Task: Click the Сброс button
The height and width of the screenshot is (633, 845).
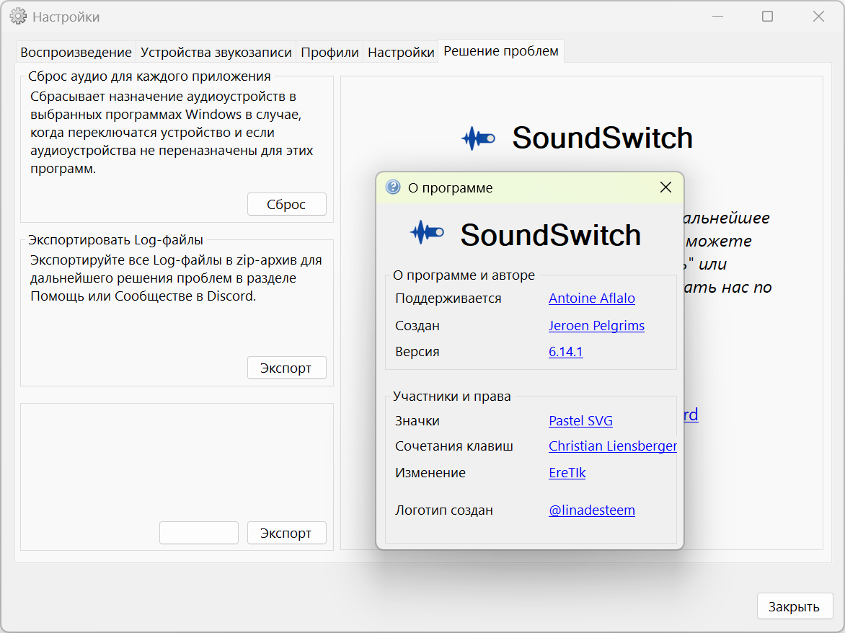Action: [287, 204]
